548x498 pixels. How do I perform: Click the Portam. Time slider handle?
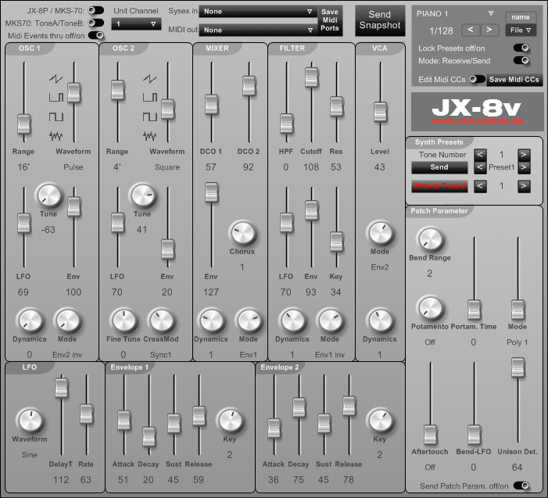(475, 310)
